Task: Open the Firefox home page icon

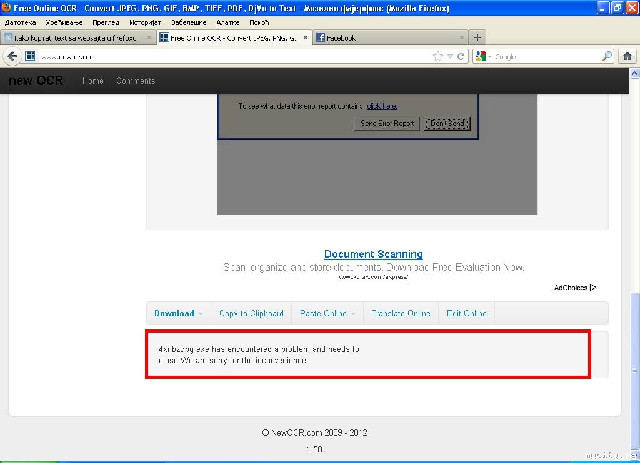Action: [627, 56]
